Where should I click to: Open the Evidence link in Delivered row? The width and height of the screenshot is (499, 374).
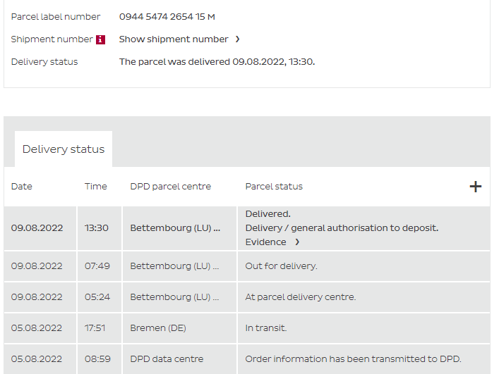[266, 242]
